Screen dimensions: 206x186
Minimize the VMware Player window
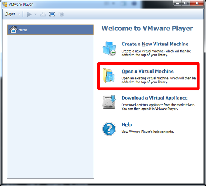coord(178,3)
